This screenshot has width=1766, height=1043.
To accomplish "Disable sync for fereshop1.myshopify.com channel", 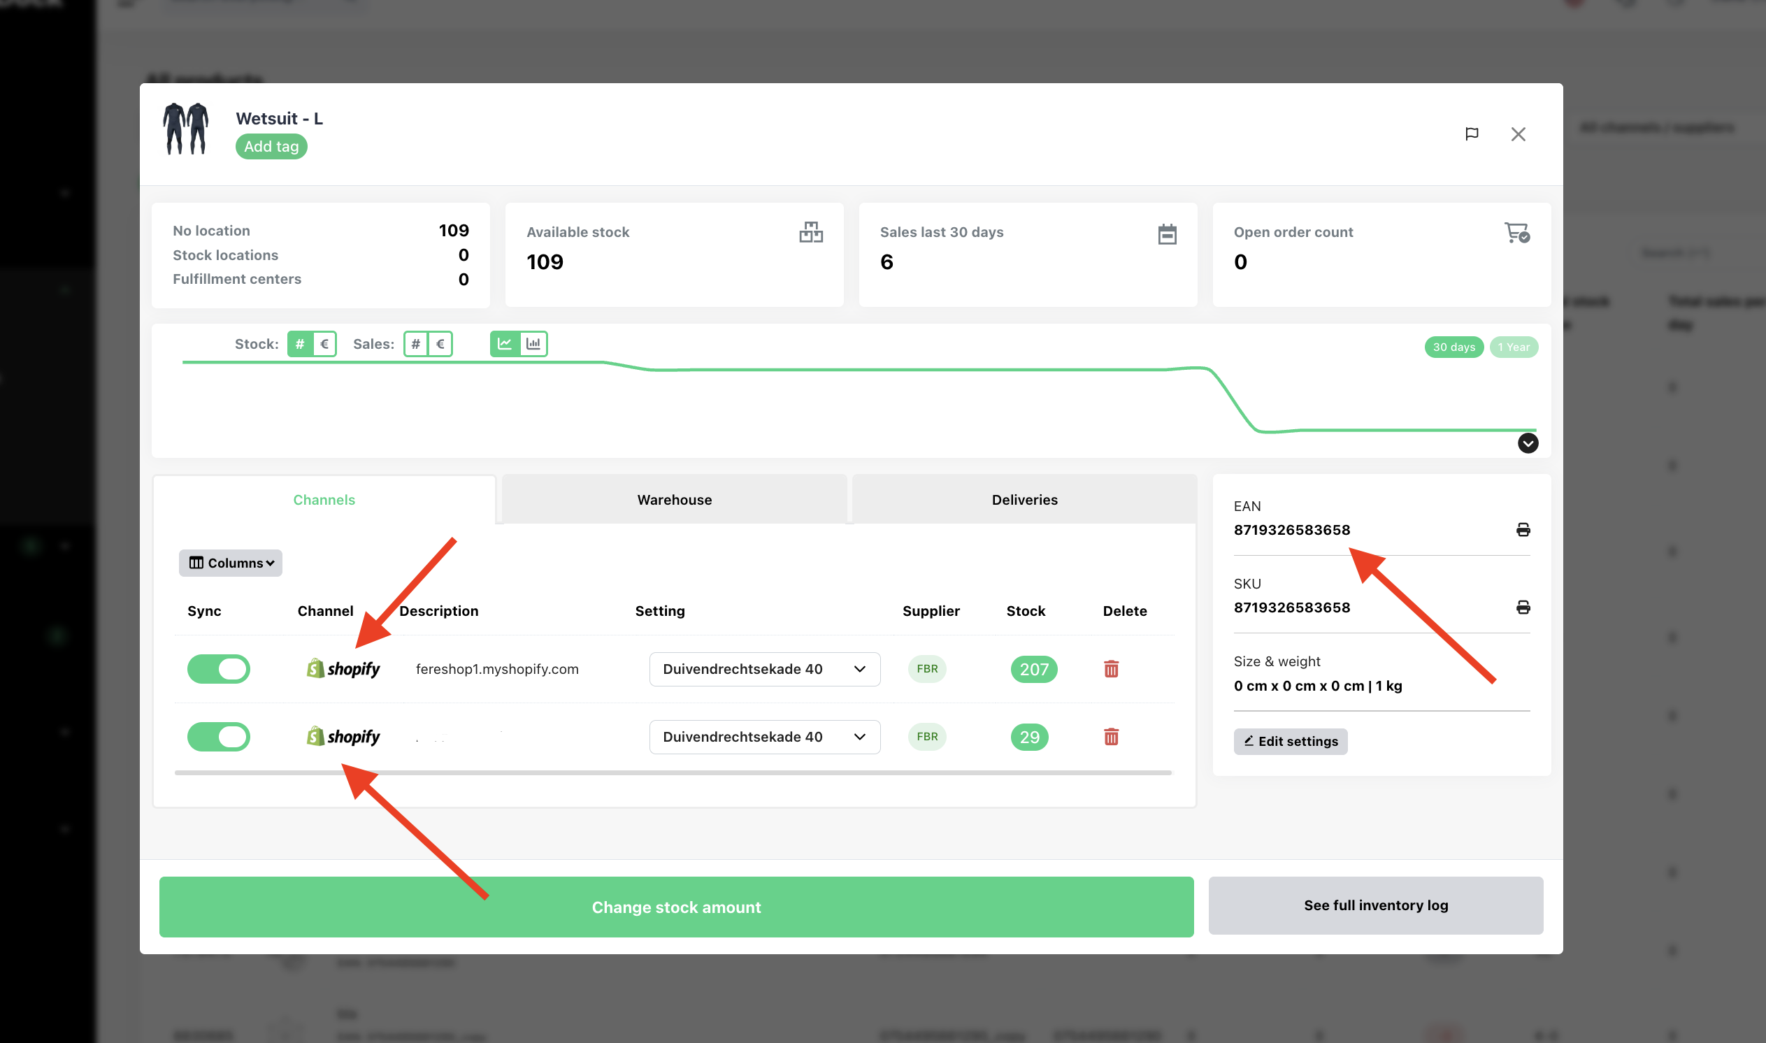I will 219,669.
